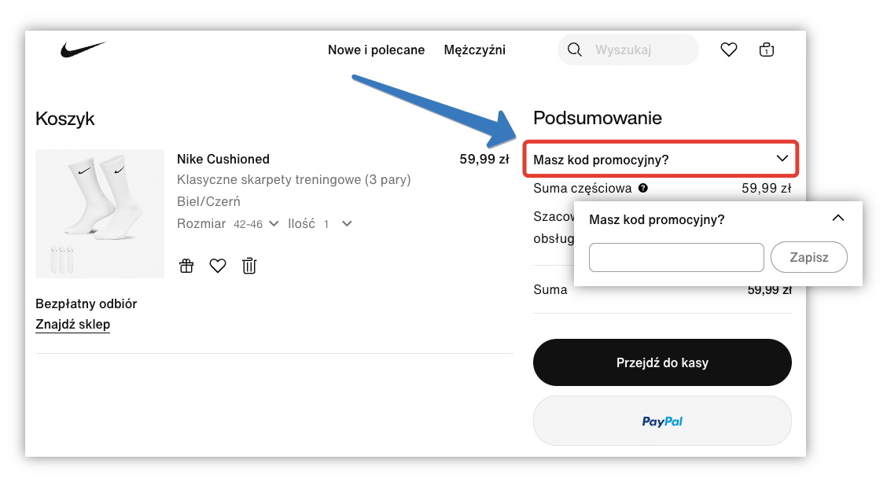This screenshot has height=489, width=887.
Task: Expand the Rozmiar 42-46 dropdown
Action: [275, 223]
